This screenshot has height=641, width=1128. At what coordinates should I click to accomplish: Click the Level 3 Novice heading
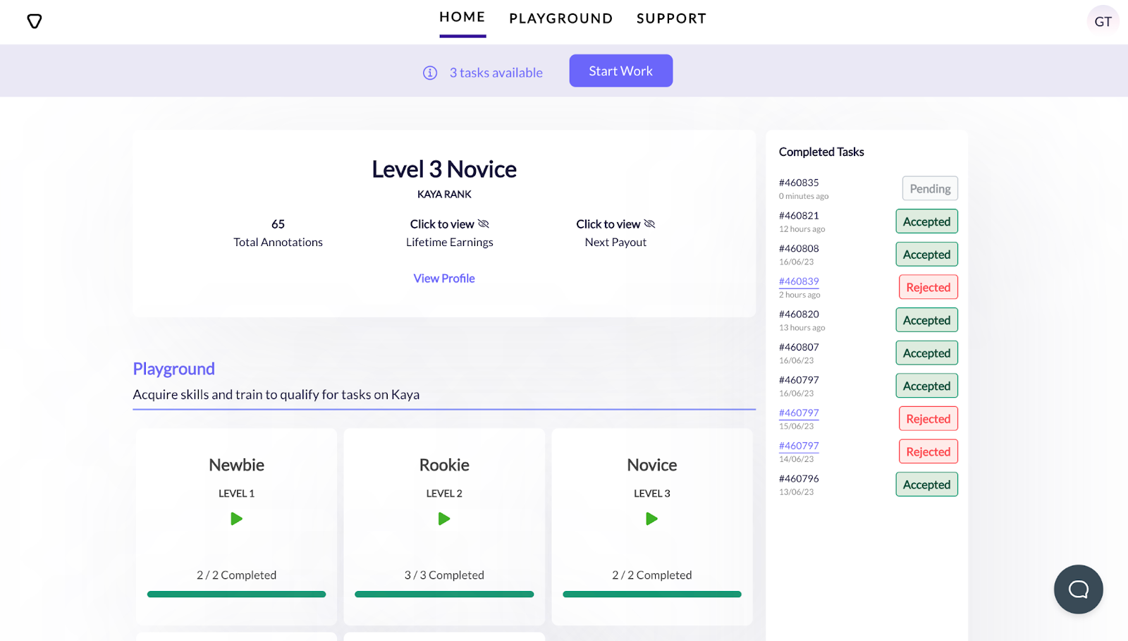(x=444, y=169)
